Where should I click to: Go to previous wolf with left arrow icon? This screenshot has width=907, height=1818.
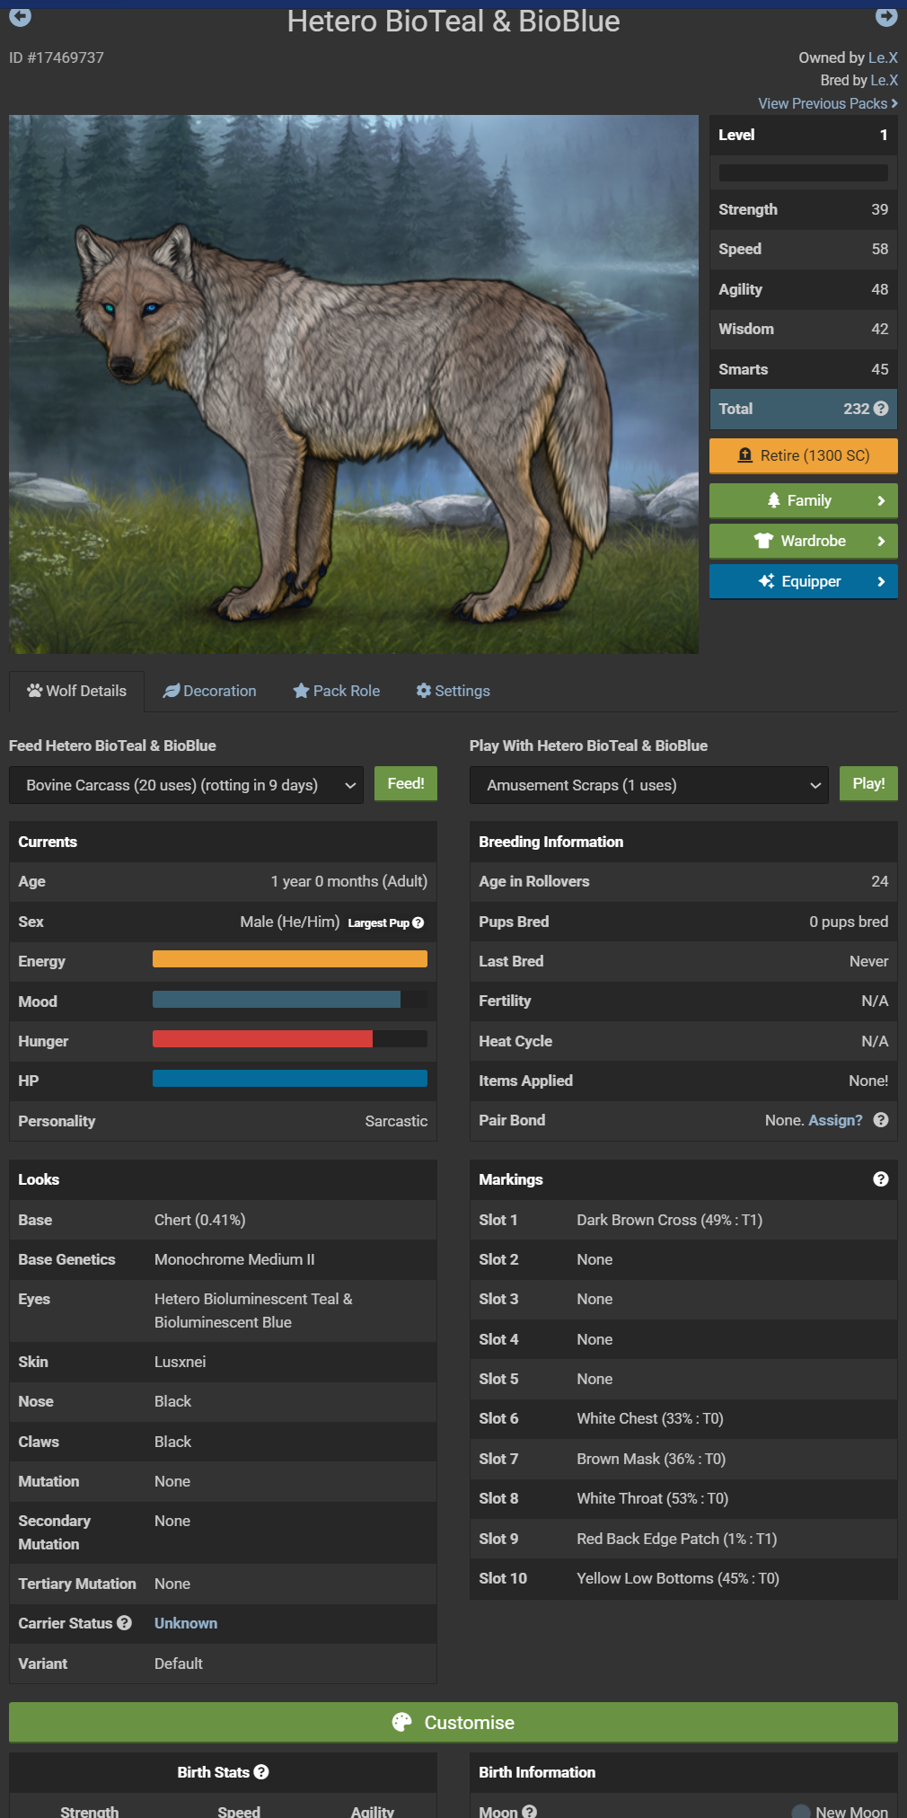[x=20, y=16]
